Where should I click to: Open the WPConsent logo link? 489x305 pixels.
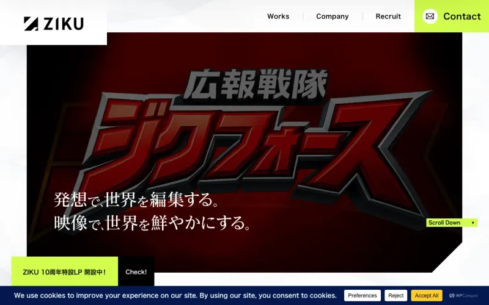463,295
